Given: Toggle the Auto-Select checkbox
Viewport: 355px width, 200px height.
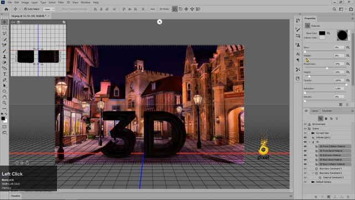Looking at the screenshot, I should tap(26, 9).
